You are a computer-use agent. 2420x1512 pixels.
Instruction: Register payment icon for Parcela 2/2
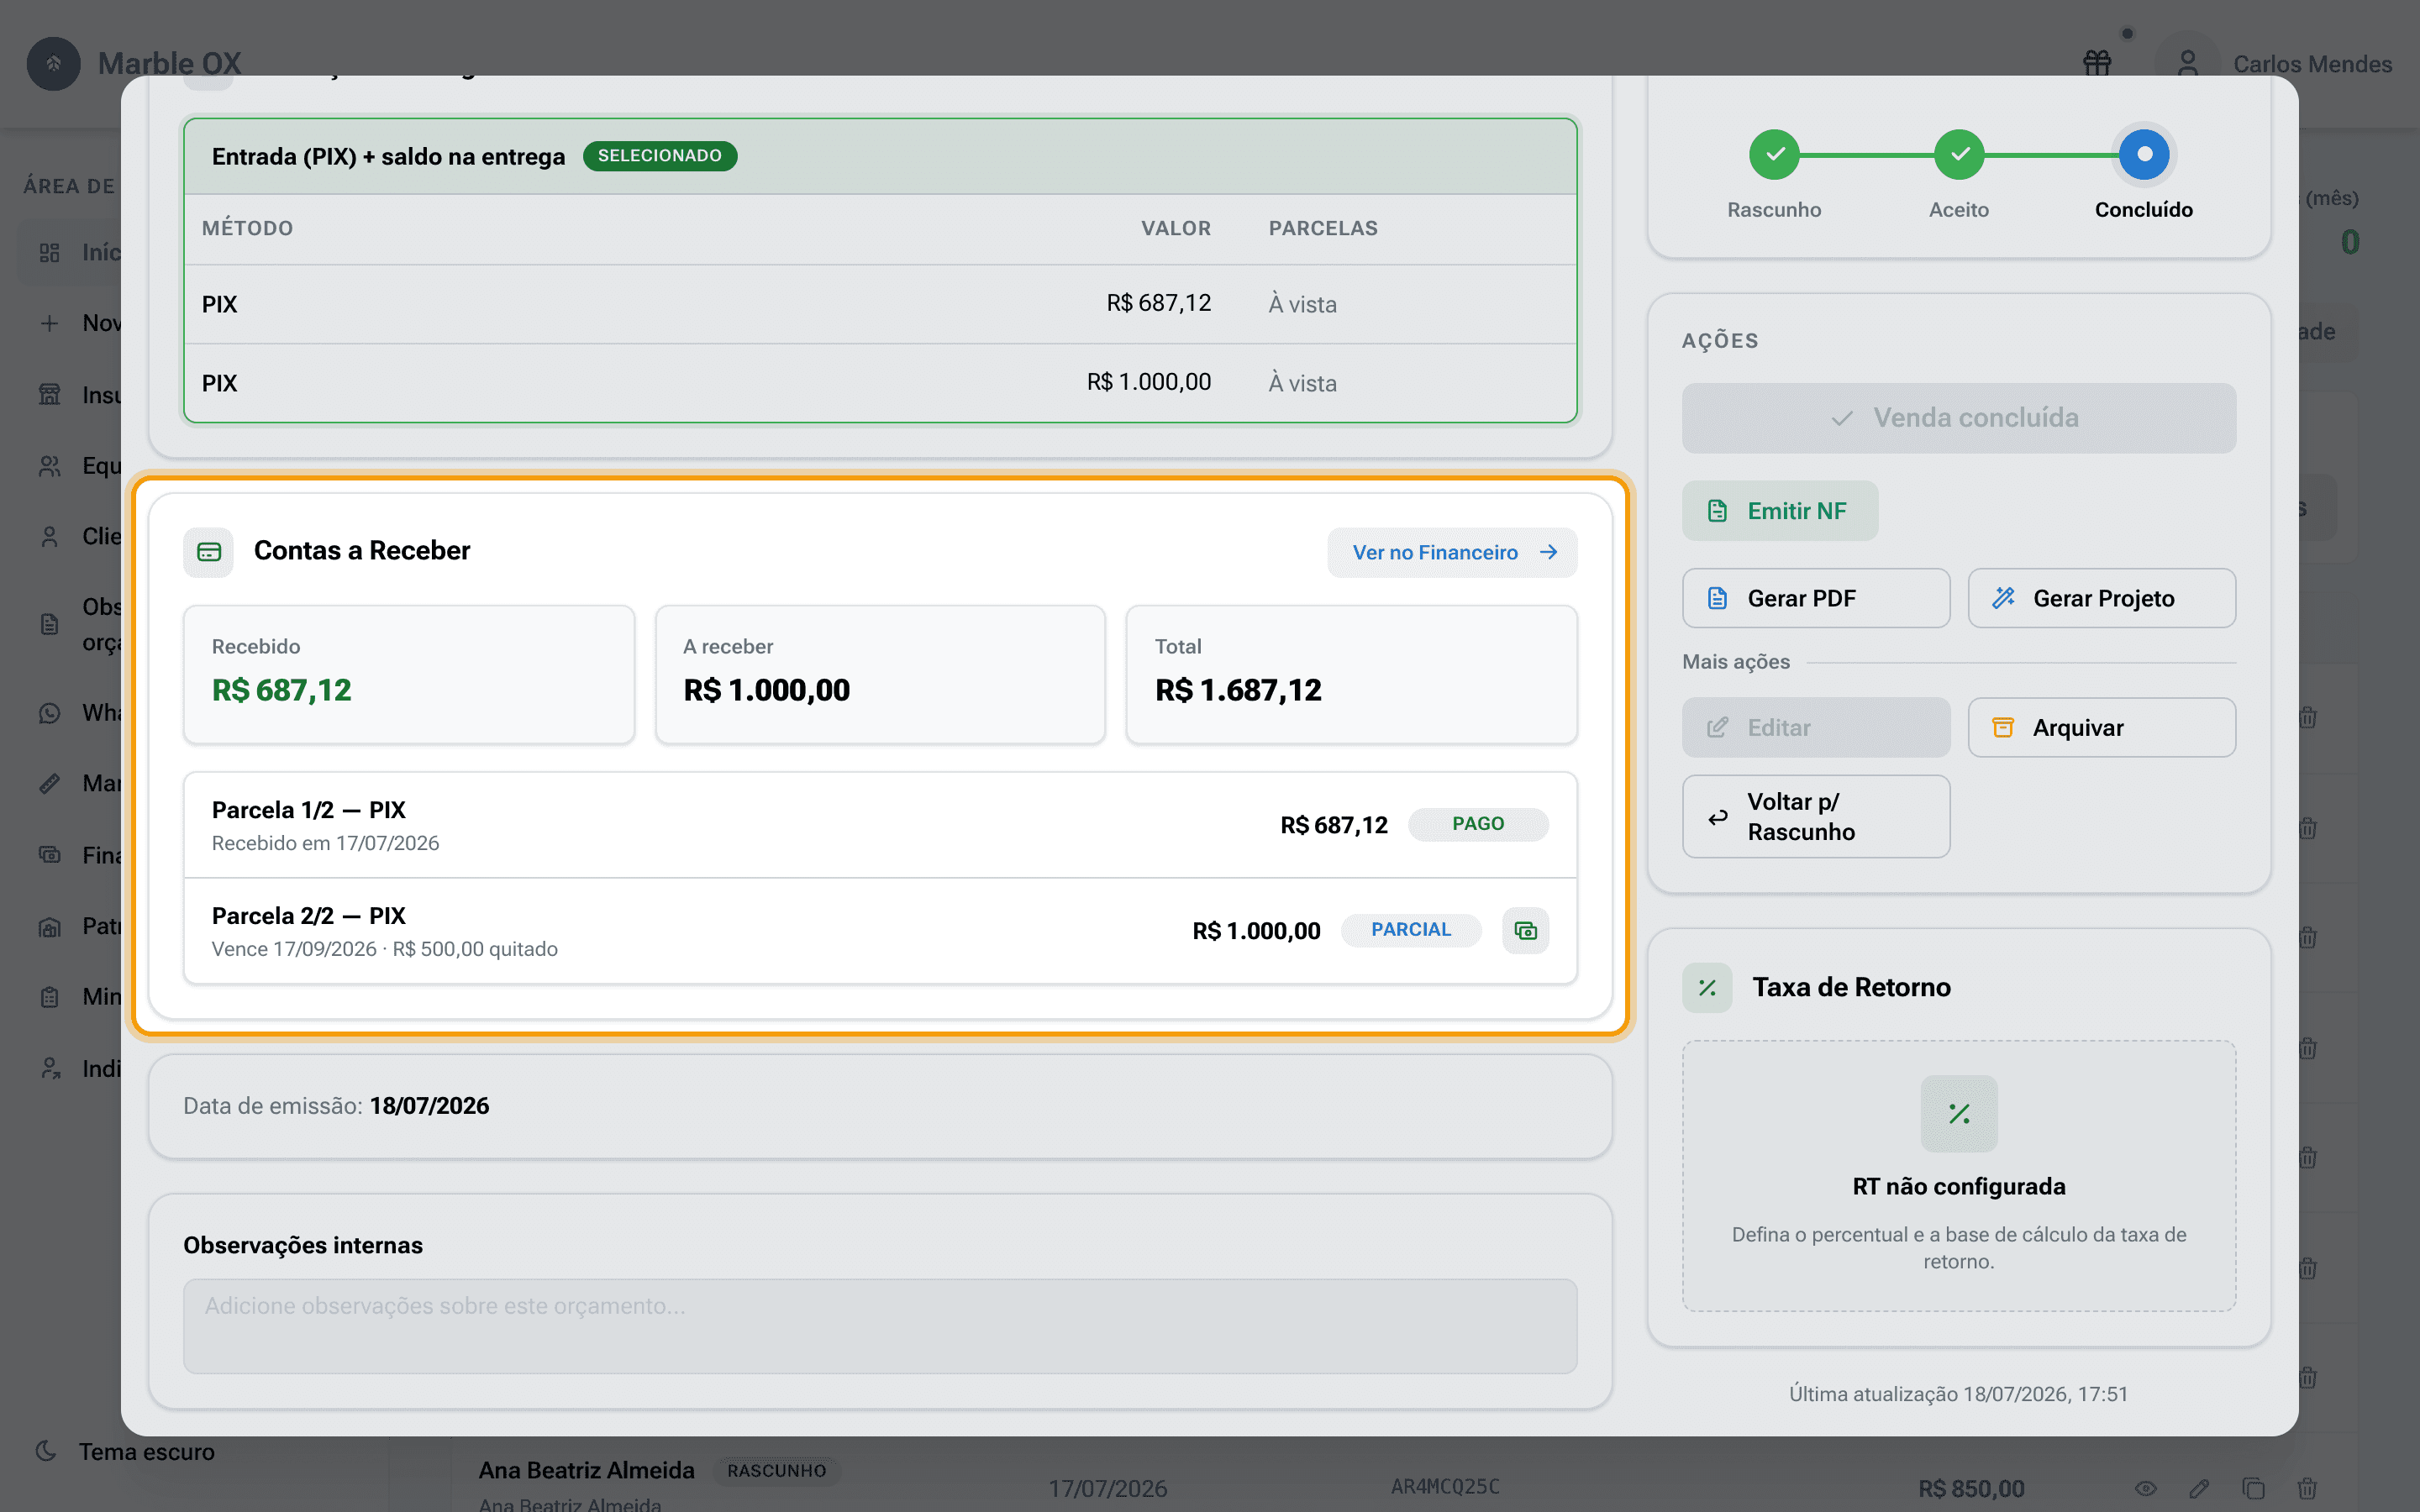coord(1525,931)
